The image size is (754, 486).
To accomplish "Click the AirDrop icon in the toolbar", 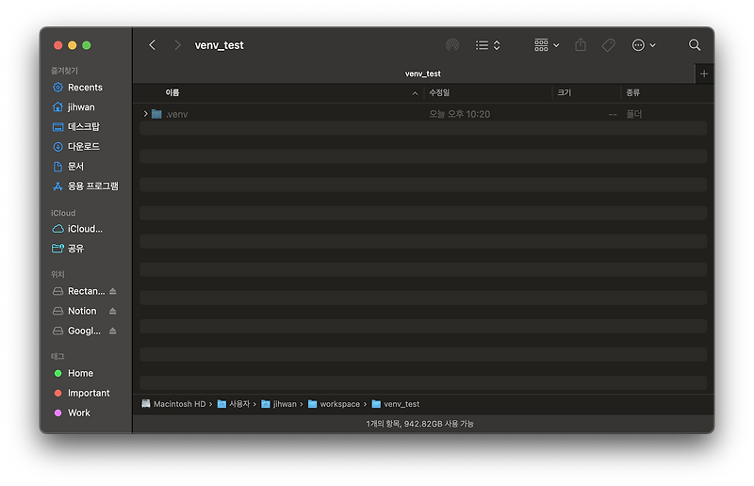I will click(x=452, y=45).
